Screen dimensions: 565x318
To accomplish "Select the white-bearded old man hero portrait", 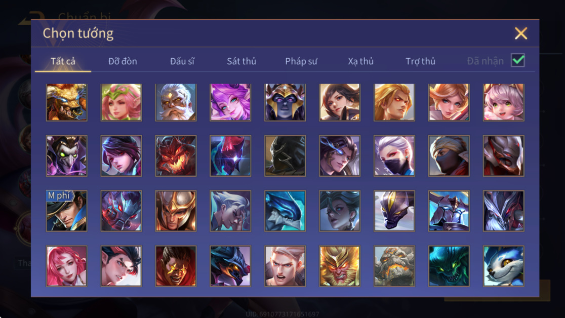I will (x=176, y=102).
